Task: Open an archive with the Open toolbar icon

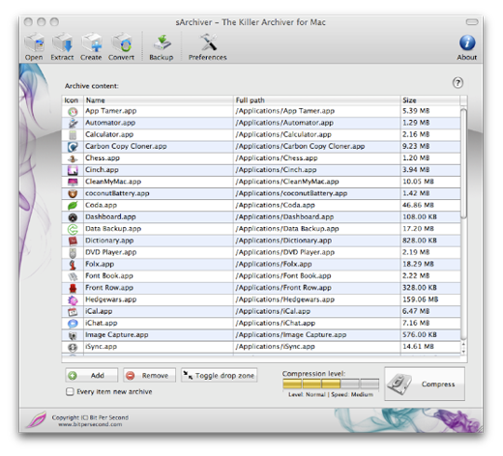Action: 34,43
